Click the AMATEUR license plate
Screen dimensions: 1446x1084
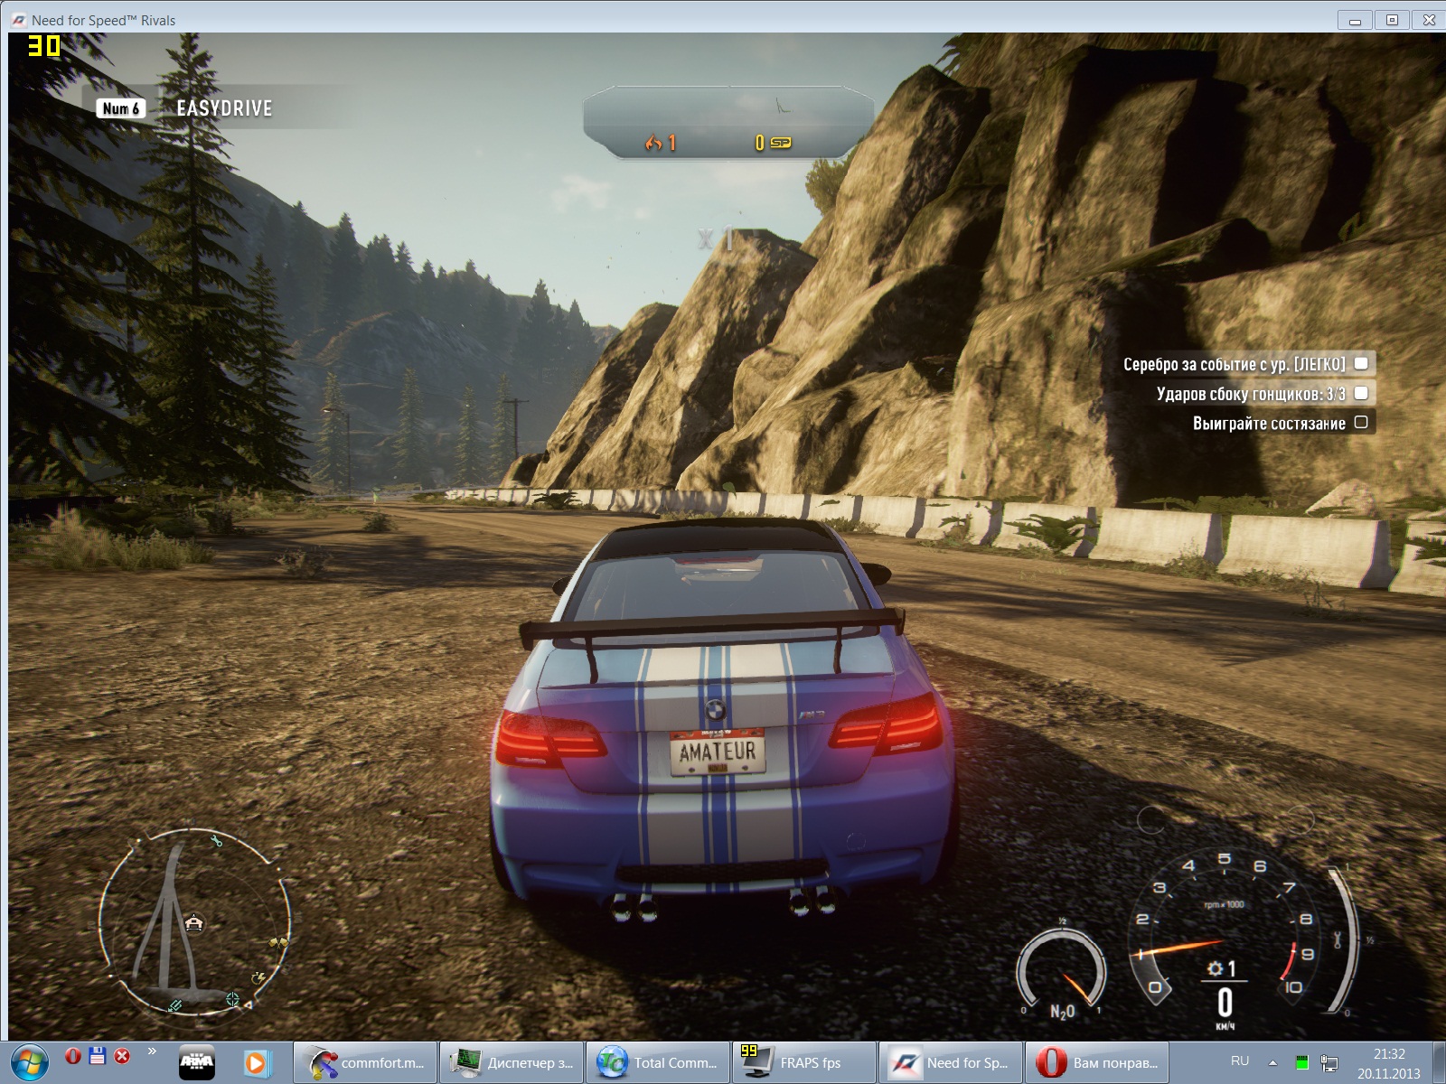(718, 752)
